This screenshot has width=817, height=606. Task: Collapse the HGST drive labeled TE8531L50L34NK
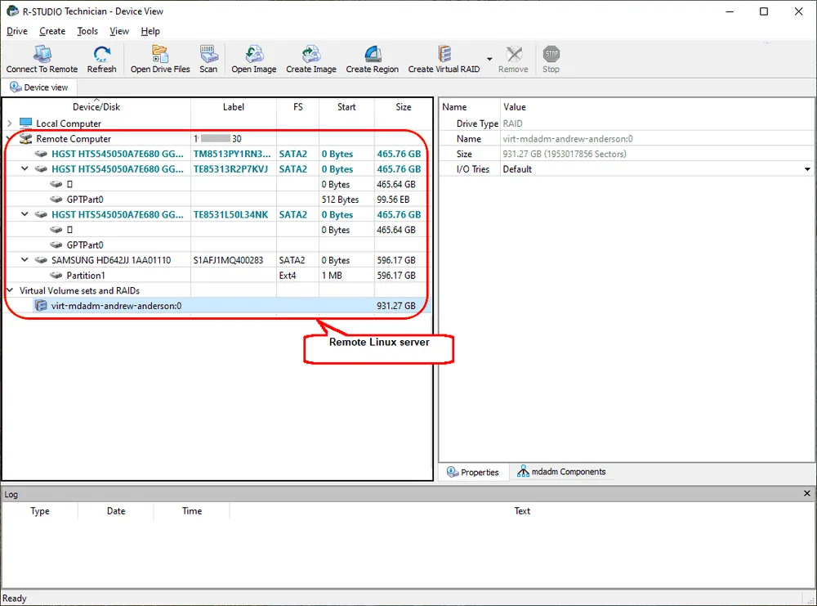pyautogui.click(x=25, y=214)
